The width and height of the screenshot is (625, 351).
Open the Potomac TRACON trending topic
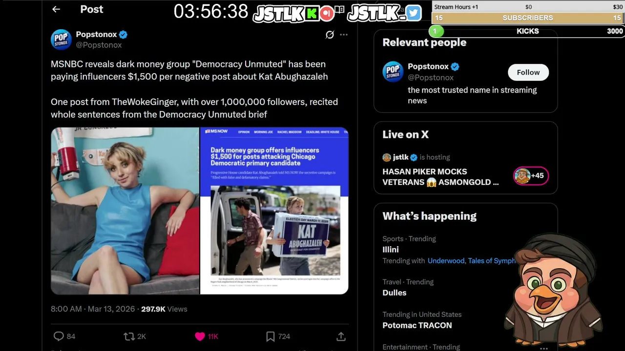[x=417, y=325]
